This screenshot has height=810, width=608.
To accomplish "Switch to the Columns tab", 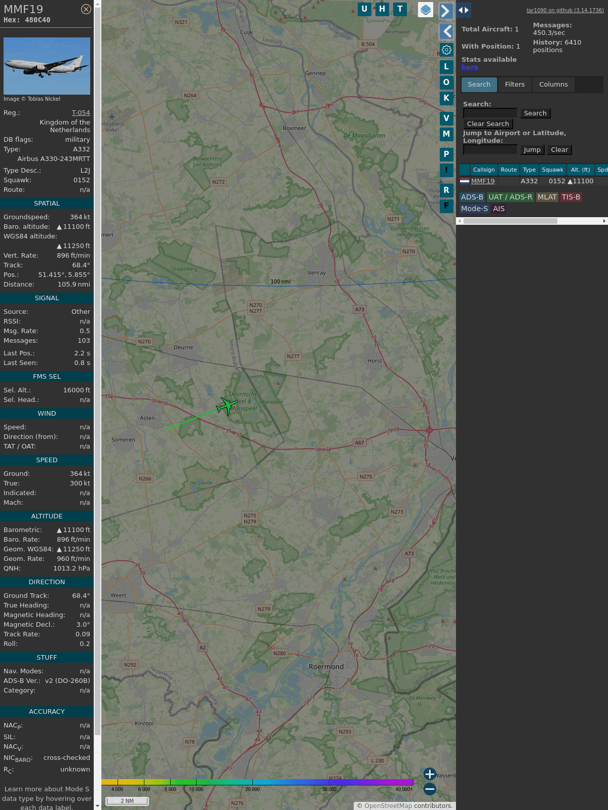I will [553, 85].
